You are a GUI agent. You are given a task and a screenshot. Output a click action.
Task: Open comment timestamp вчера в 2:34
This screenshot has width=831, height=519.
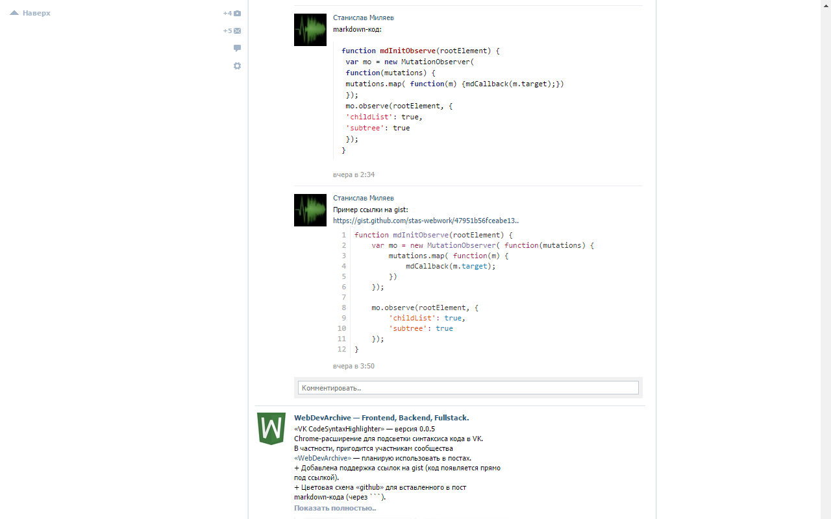tap(354, 175)
